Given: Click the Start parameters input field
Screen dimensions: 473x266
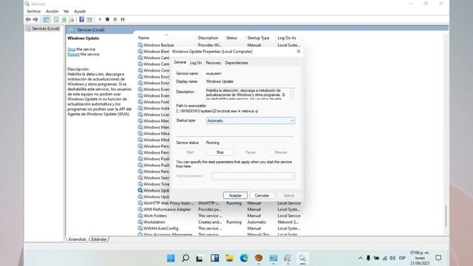Looking at the screenshot, I should pyautogui.click(x=253, y=176).
